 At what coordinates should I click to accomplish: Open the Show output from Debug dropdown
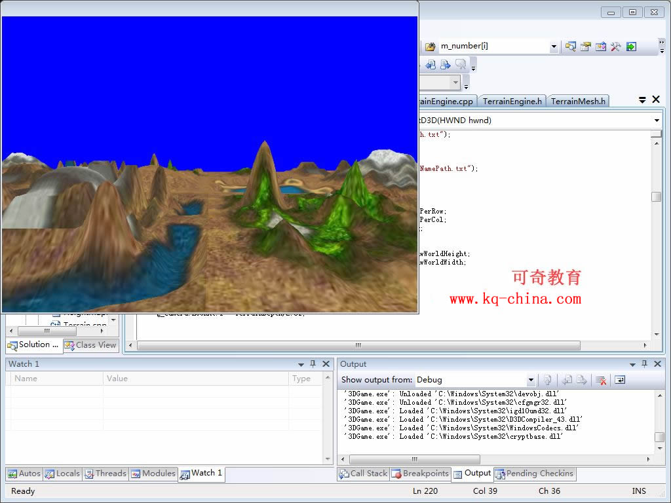(x=531, y=380)
